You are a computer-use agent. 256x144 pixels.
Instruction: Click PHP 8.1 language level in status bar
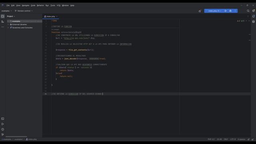211,139
